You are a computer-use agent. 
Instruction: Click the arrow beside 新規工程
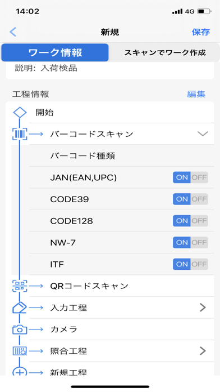point(36,372)
